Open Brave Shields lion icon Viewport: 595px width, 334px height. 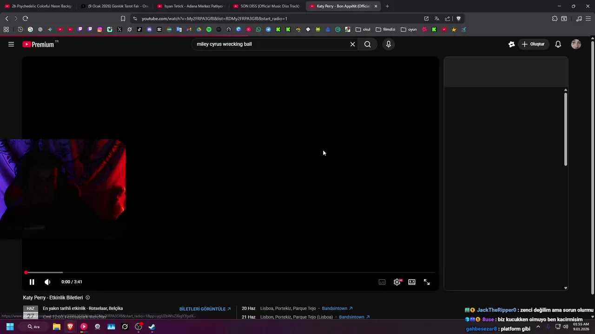[458, 19]
